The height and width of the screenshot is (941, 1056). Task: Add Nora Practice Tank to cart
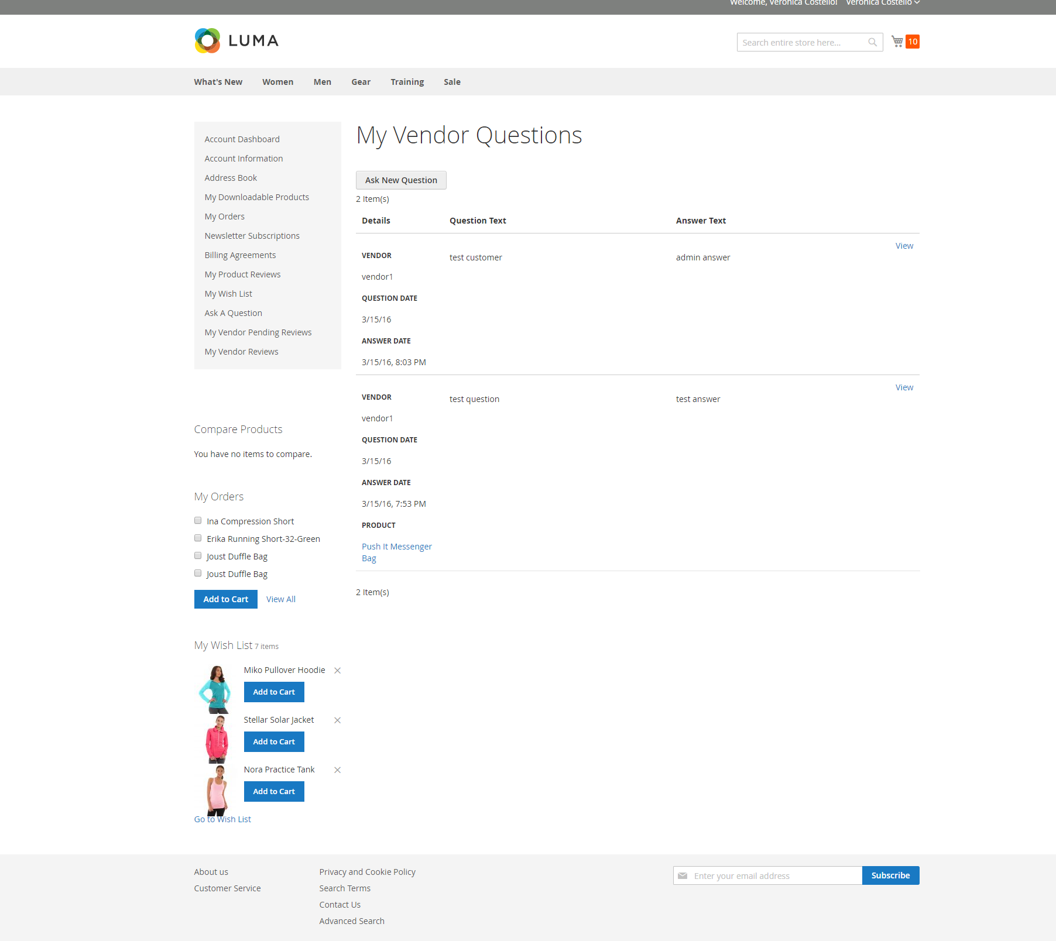[x=274, y=792]
